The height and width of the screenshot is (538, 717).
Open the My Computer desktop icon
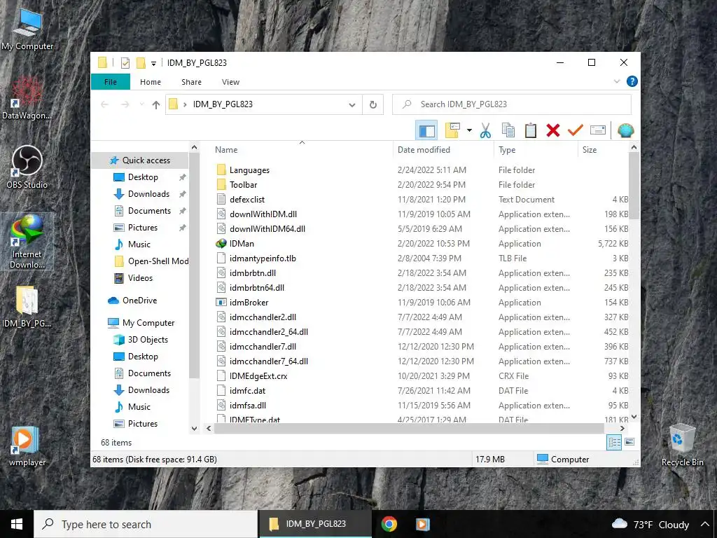pyautogui.click(x=27, y=29)
